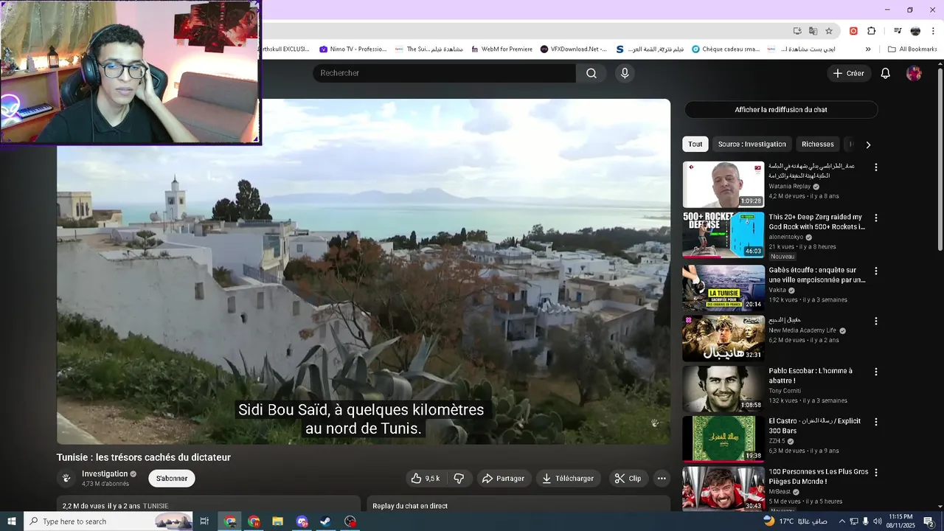Open Steam from taskbar
This screenshot has width=944, height=531.
325,521
